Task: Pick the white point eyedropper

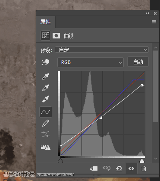Action: pos(46,99)
